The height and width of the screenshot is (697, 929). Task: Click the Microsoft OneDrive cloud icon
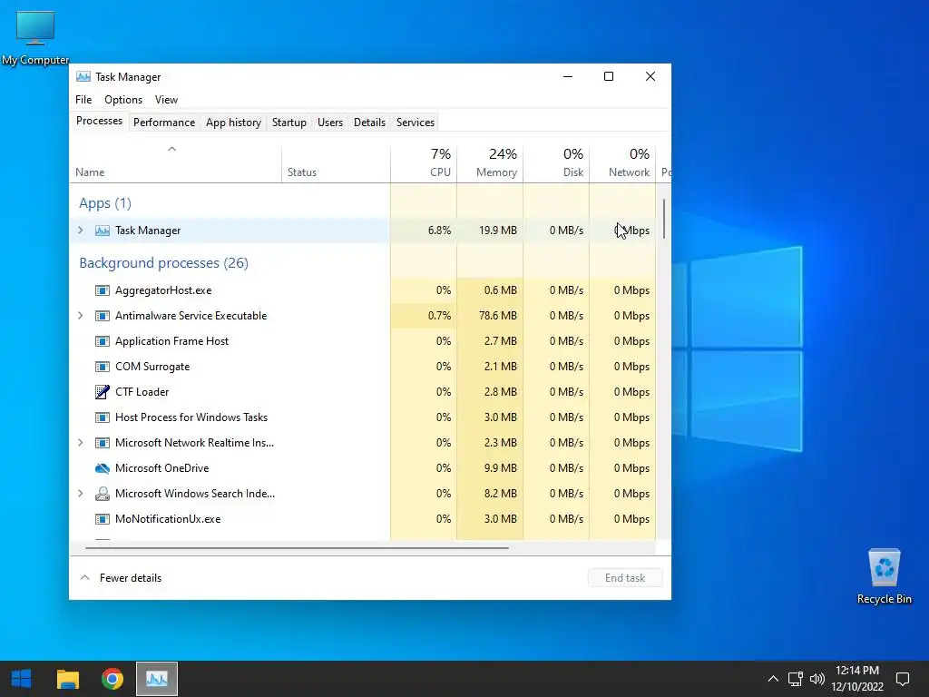[102, 468]
